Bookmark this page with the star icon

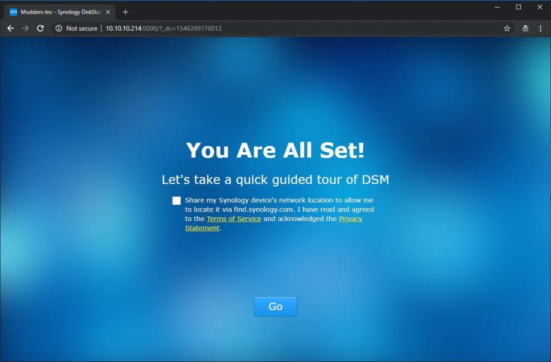pos(507,29)
